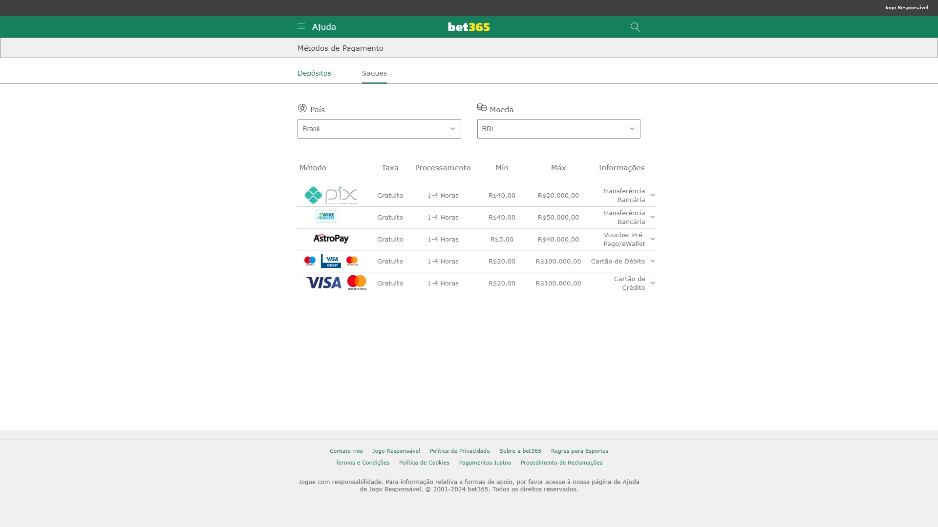Screen dimensions: 938x527
Task: Select the Saques tab
Action: pyautogui.click(x=374, y=73)
